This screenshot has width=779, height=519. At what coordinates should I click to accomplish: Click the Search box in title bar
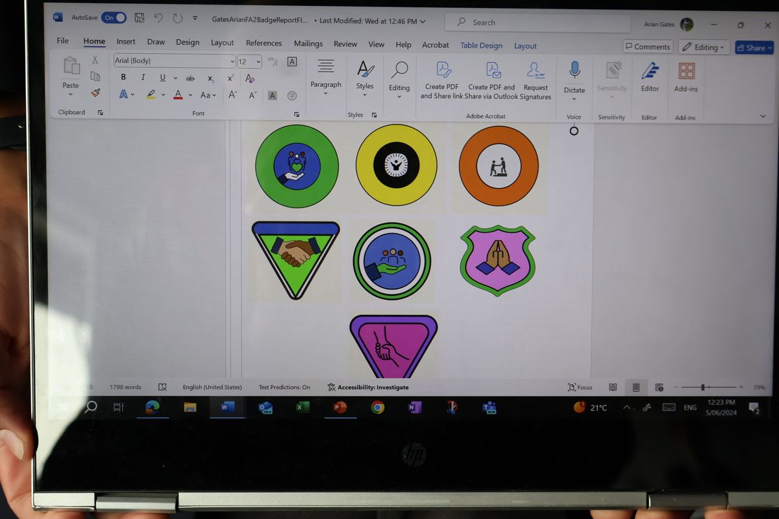tap(538, 23)
